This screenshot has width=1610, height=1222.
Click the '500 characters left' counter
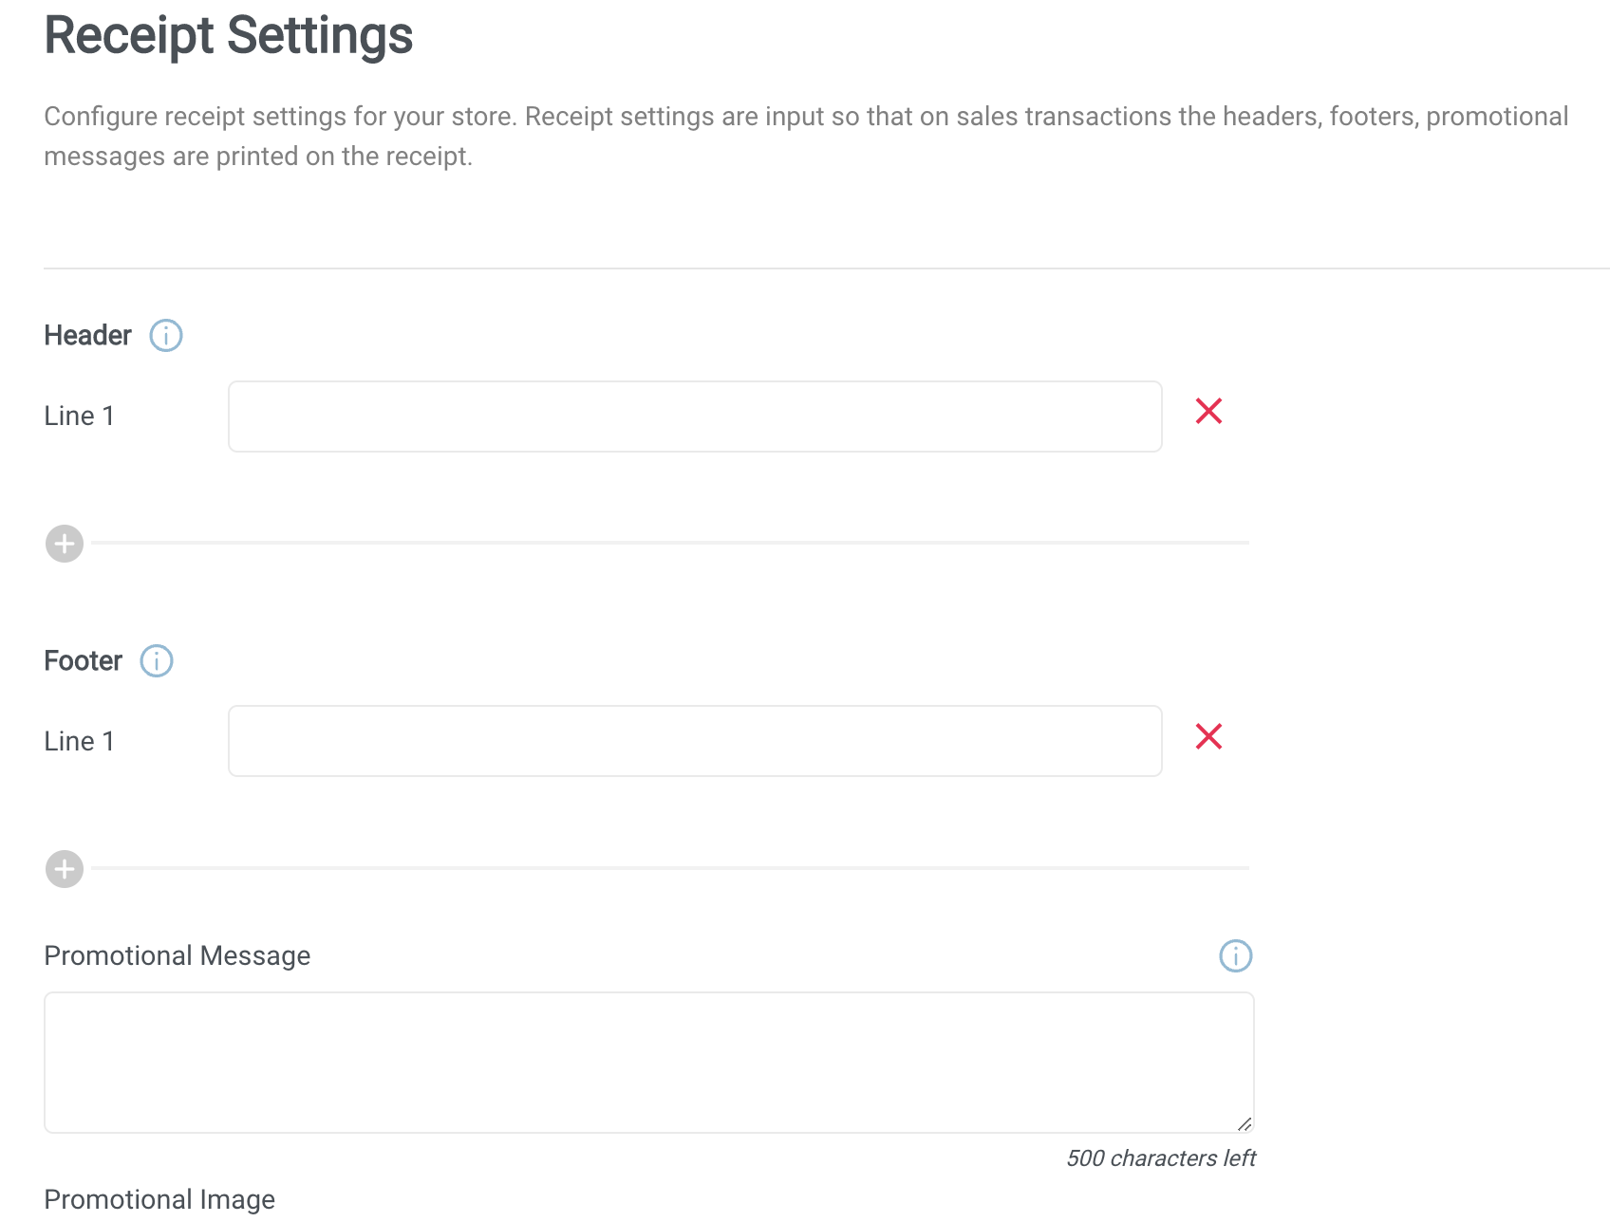tap(1160, 1158)
